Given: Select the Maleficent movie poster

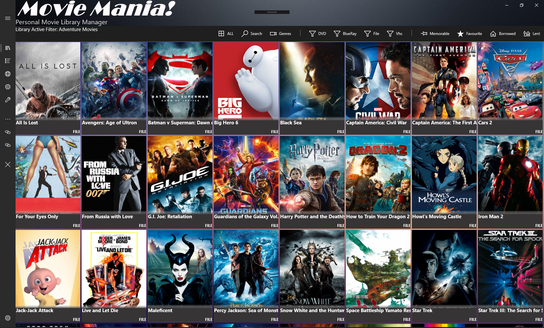Looking at the screenshot, I should 180,269.
